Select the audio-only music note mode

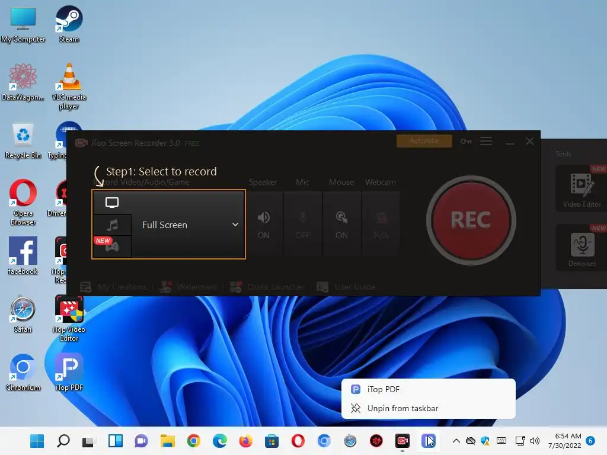112,225
